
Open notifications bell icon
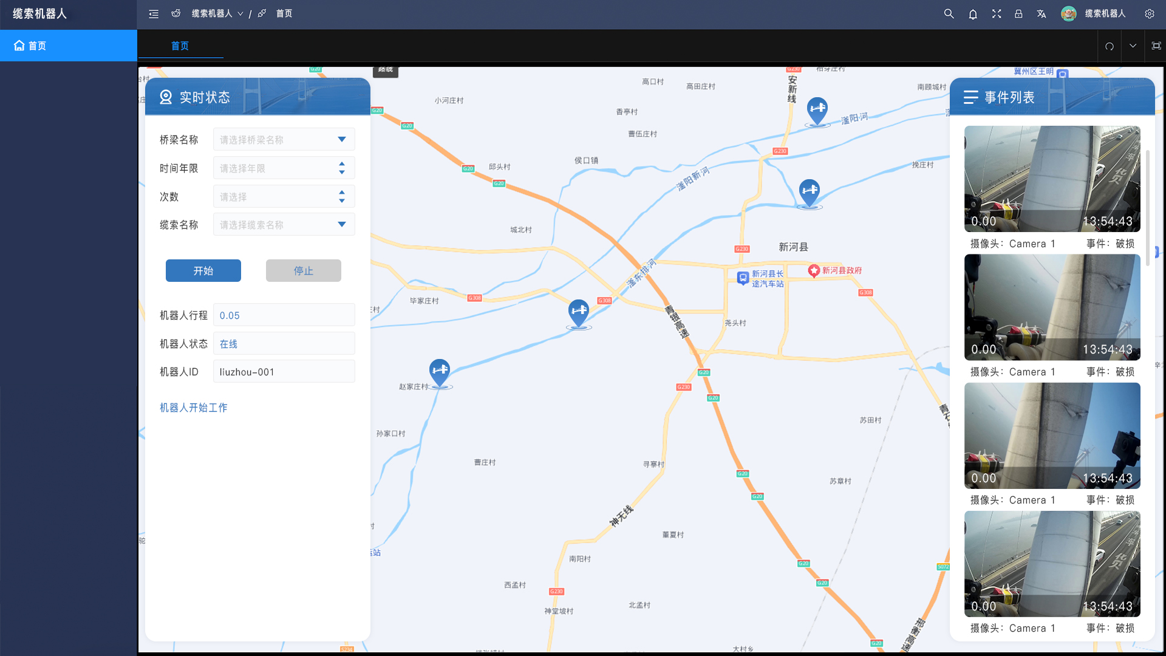click(x=973, y=13)
